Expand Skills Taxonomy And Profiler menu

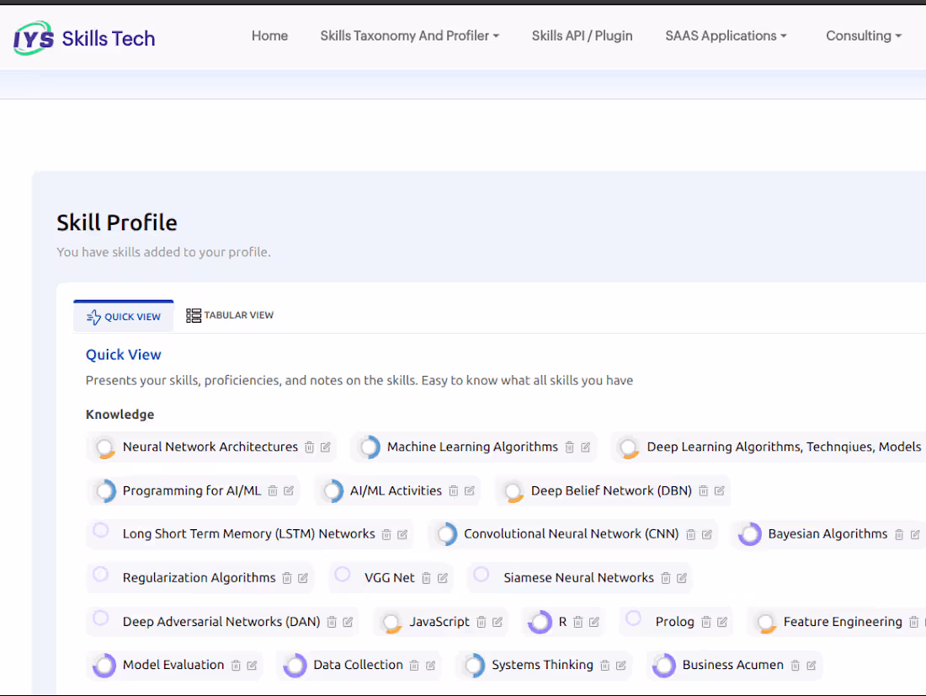click(x=409, y=35)
